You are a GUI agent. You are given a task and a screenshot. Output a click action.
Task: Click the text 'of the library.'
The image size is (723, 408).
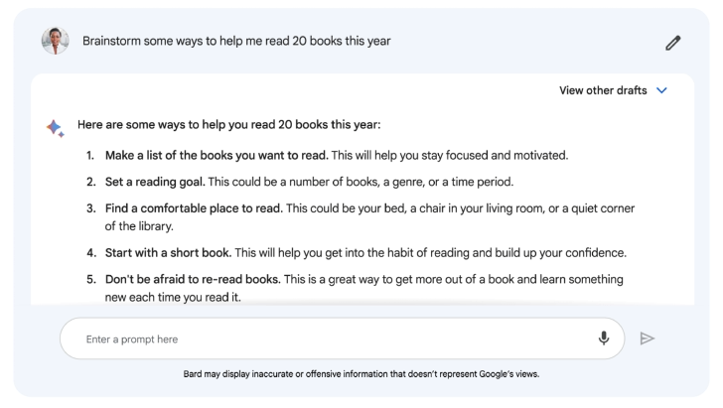139,226
